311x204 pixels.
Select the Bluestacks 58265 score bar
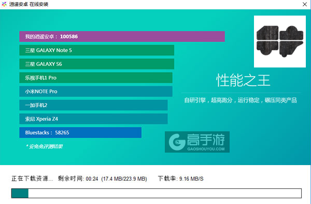(x=80, y=132)
